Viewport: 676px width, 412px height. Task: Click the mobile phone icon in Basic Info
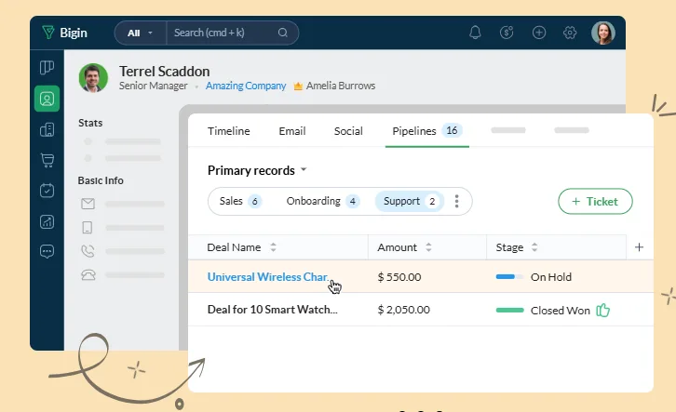[88, 227]
